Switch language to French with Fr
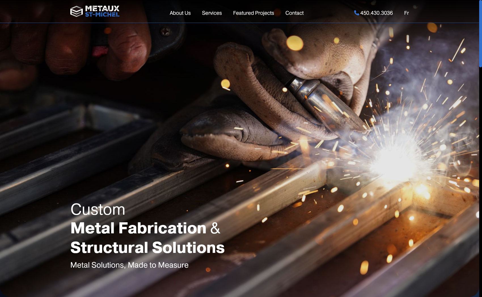This screenshot has height=297, width=482. [406, 13]
